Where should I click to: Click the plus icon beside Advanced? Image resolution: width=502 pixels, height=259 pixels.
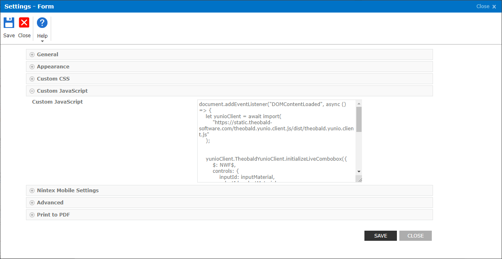click(x=32, y=202)
